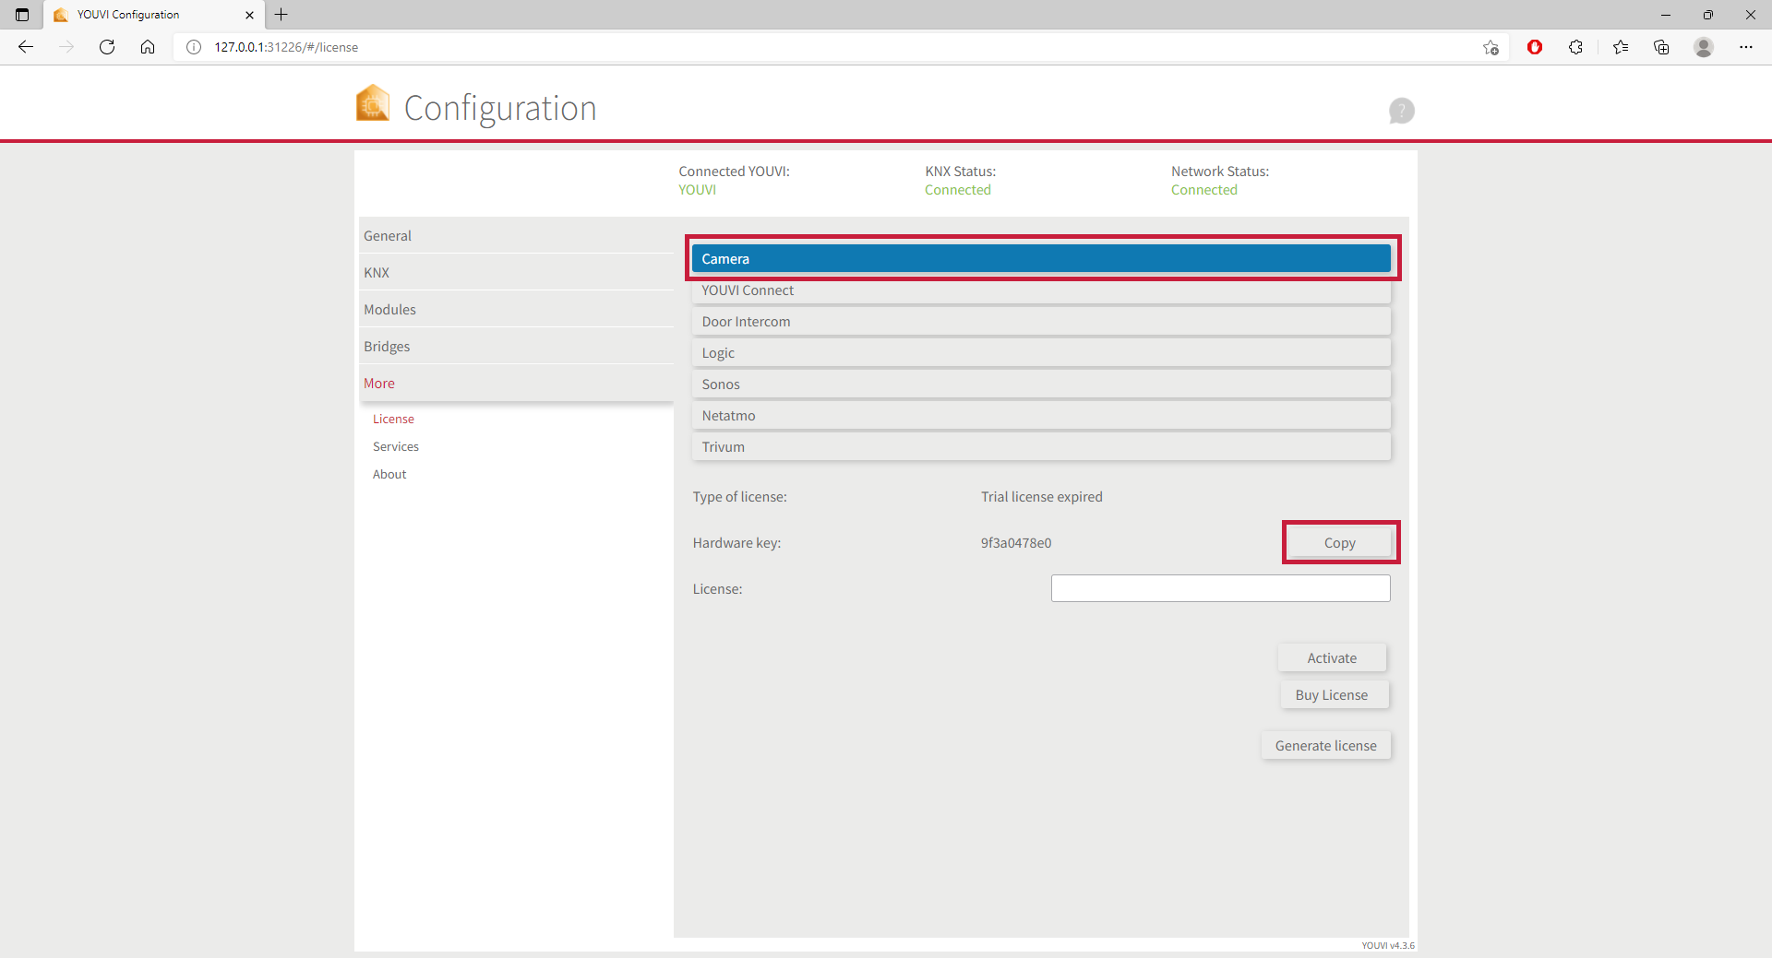Open the red Opera-style extension icon
The height and width of the screenshot is (958, 1772).
point(1535,47)
